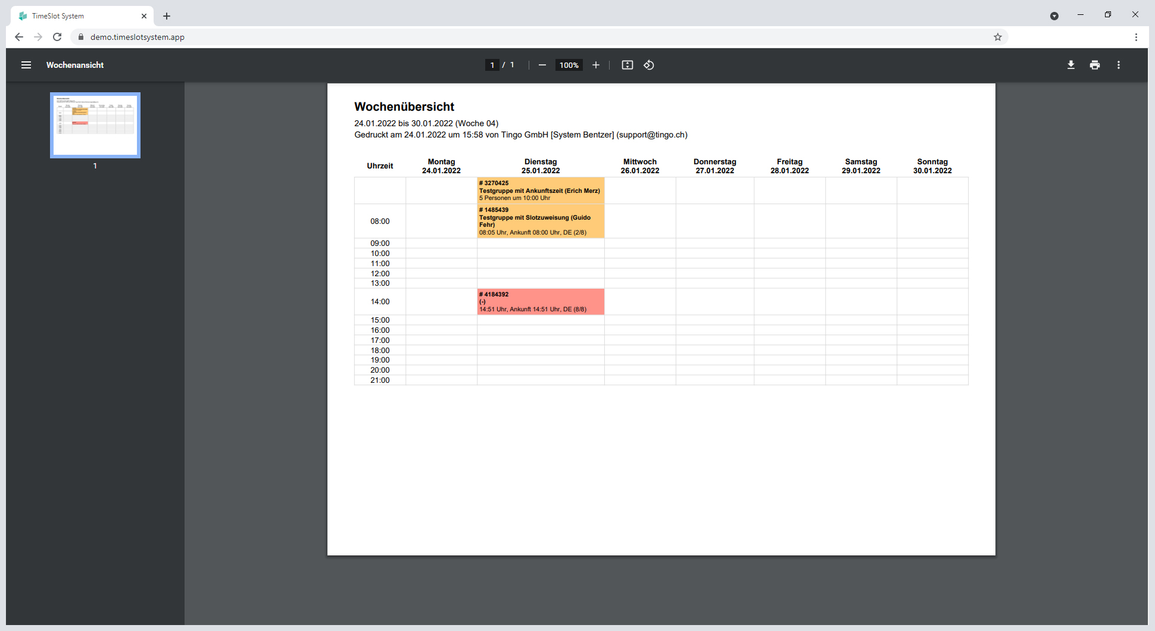The width and height of the screenshot is (1155, 631).
Task: Click the 08:00 time row label
Action: [380, 221]
